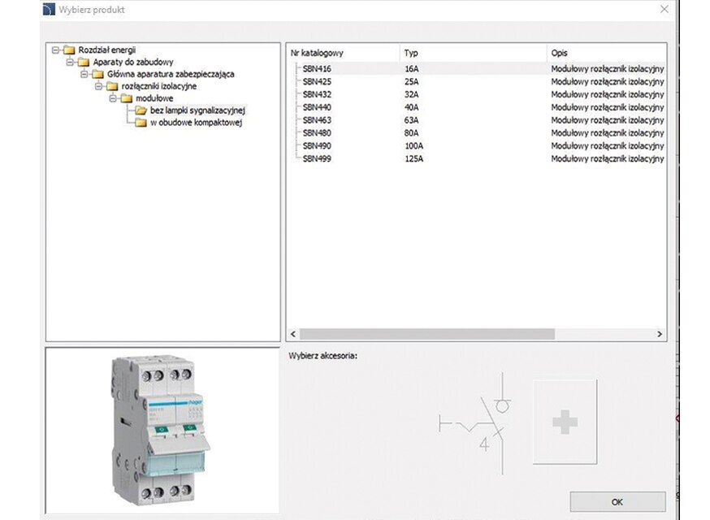Click the dialog's app icon in title bar

[x=48, y=10]
